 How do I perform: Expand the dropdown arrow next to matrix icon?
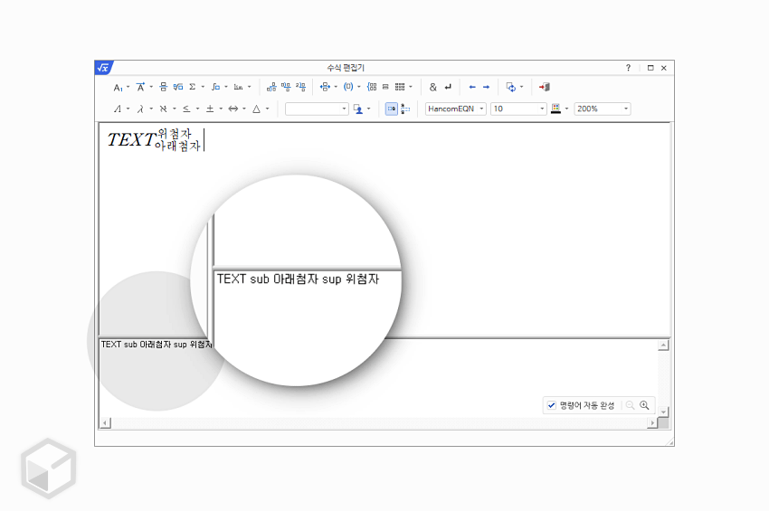pos(411,88)
